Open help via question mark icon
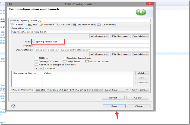Viewport: 190px width, 125px height. [x=14, y=106]
